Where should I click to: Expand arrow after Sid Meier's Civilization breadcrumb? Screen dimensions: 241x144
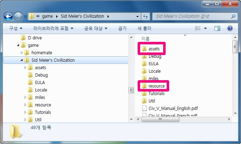point(108,16)
